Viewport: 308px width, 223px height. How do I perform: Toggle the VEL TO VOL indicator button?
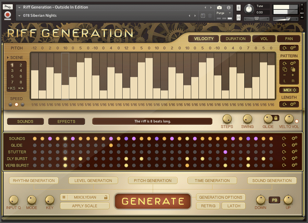pyautogui.click(x=297, y=121)
